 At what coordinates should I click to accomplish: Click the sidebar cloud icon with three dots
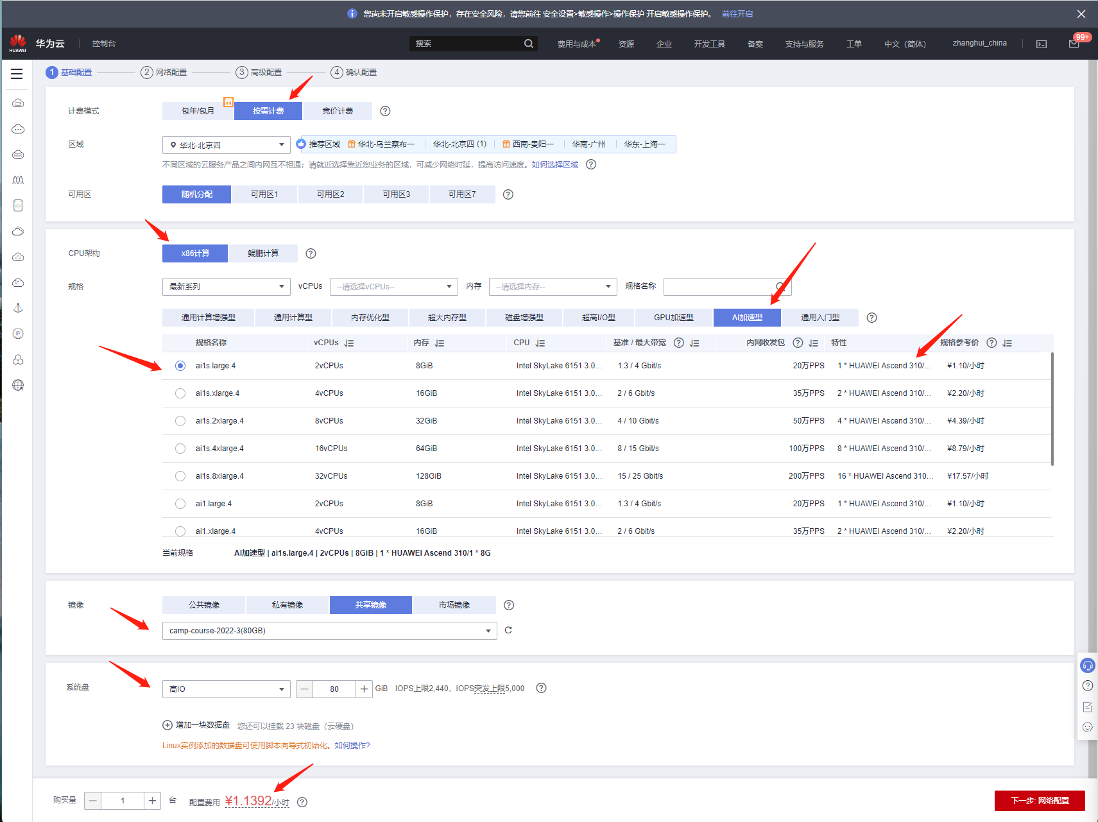(x=18, y=129)
